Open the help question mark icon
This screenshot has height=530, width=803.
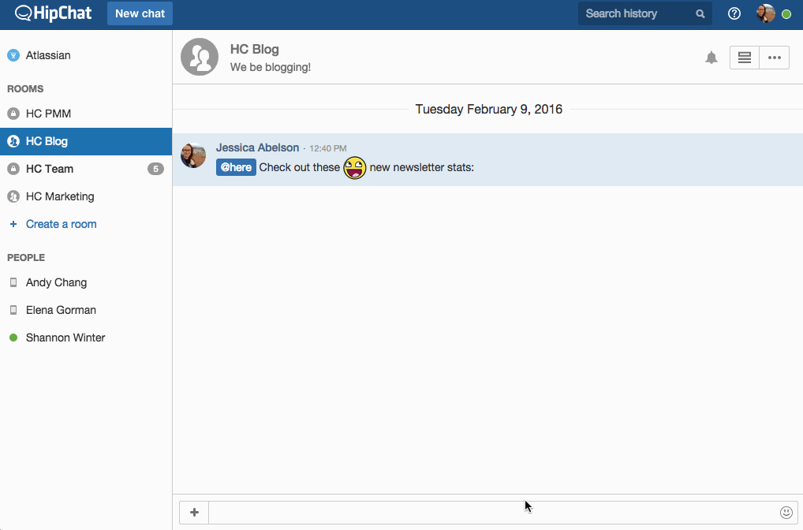tap(734, 13)
